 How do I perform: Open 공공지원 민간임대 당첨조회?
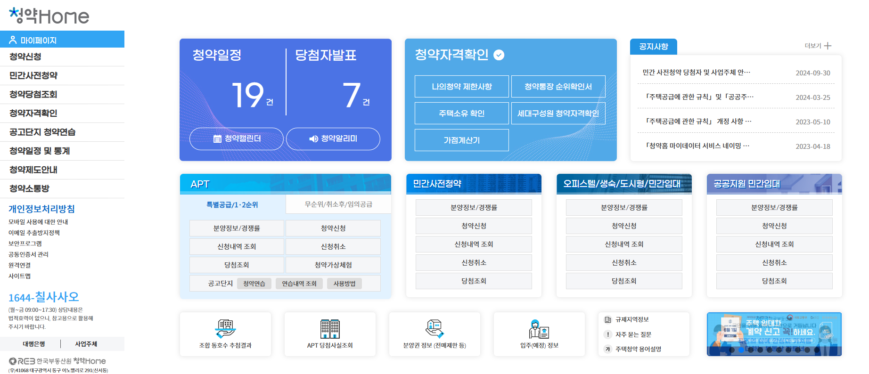(x=774, y=281)
